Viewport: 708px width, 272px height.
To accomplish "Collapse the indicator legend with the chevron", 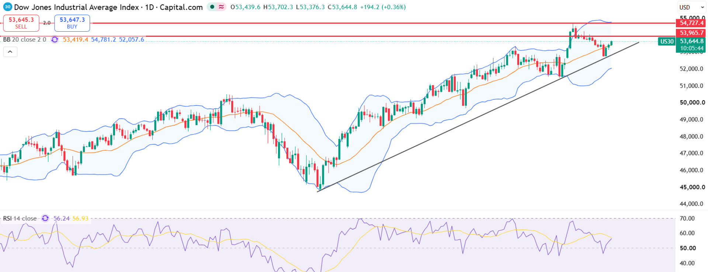I will (10, 52).
